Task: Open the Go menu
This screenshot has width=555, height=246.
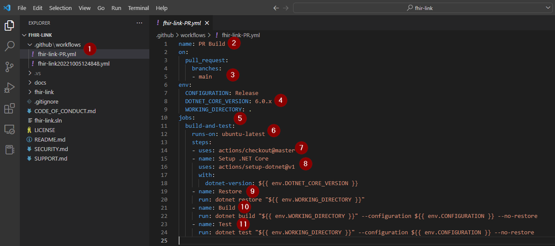Action: (x=101, y=8)
